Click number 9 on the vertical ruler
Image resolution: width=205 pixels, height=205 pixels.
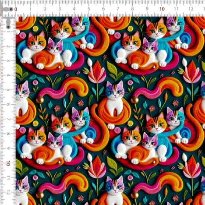(x=8, y=148)
